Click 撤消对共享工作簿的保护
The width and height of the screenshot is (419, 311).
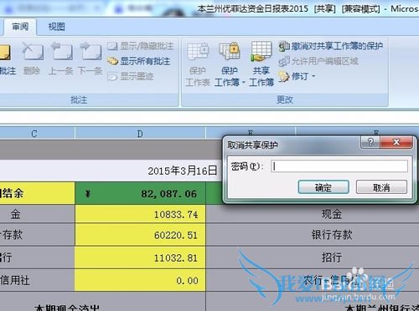(331, 46)
